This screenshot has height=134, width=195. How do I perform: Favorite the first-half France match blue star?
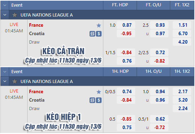pyautogui.click(x=99, y=92)
